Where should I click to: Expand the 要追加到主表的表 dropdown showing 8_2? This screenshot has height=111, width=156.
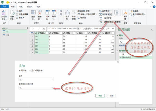point(36,88)
